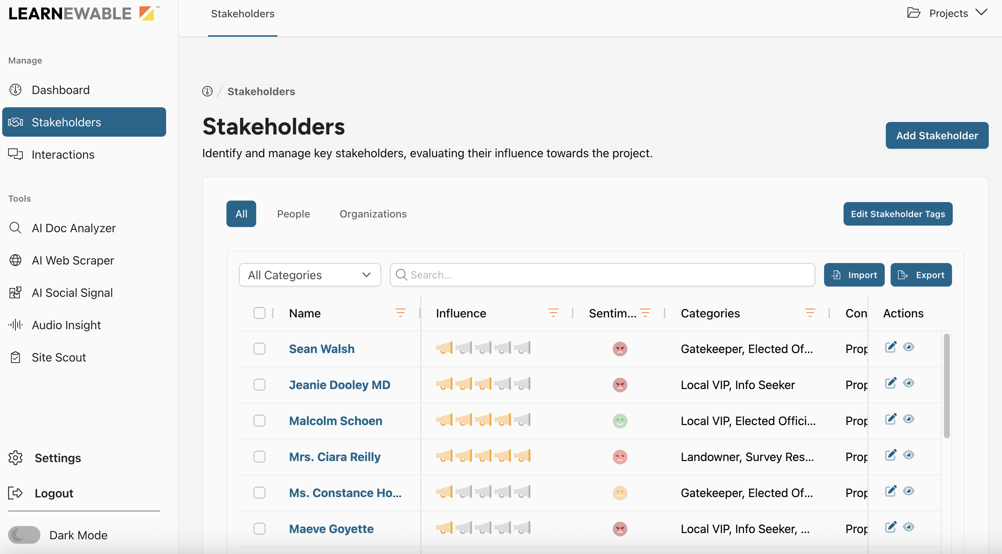Toggle Dark Mode switch

click(24, 535)
